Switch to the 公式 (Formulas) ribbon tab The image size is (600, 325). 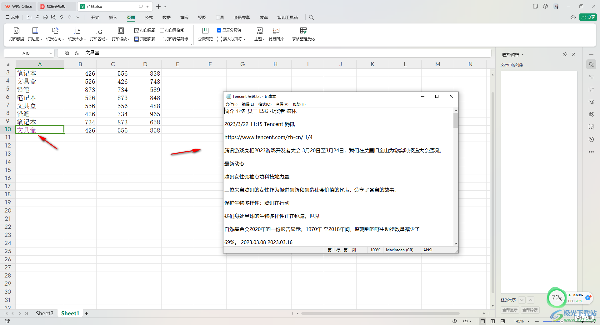click(149, 17)
